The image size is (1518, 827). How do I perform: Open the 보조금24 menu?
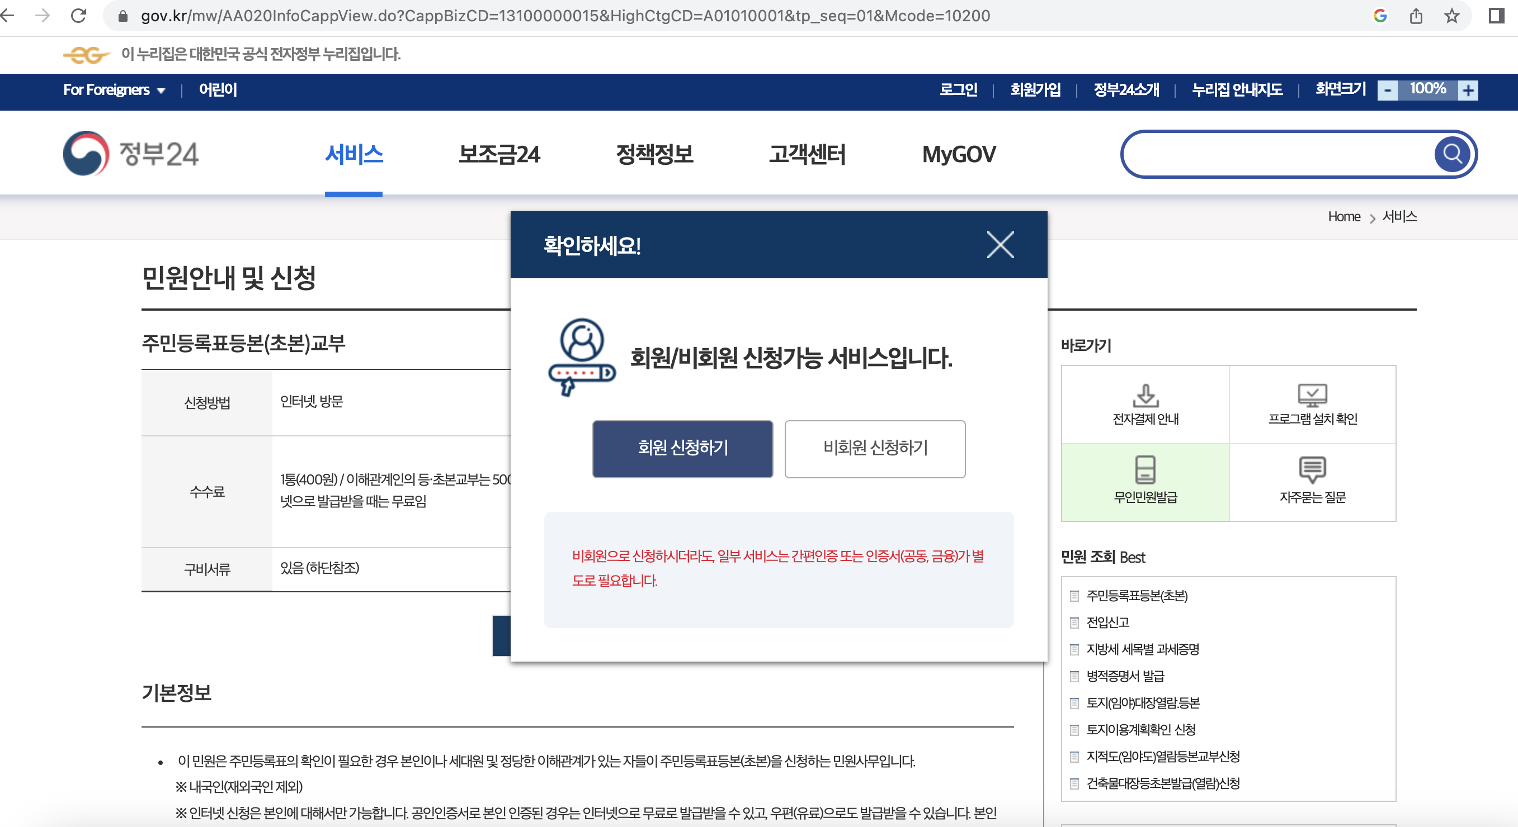click(x=499, y=154)
